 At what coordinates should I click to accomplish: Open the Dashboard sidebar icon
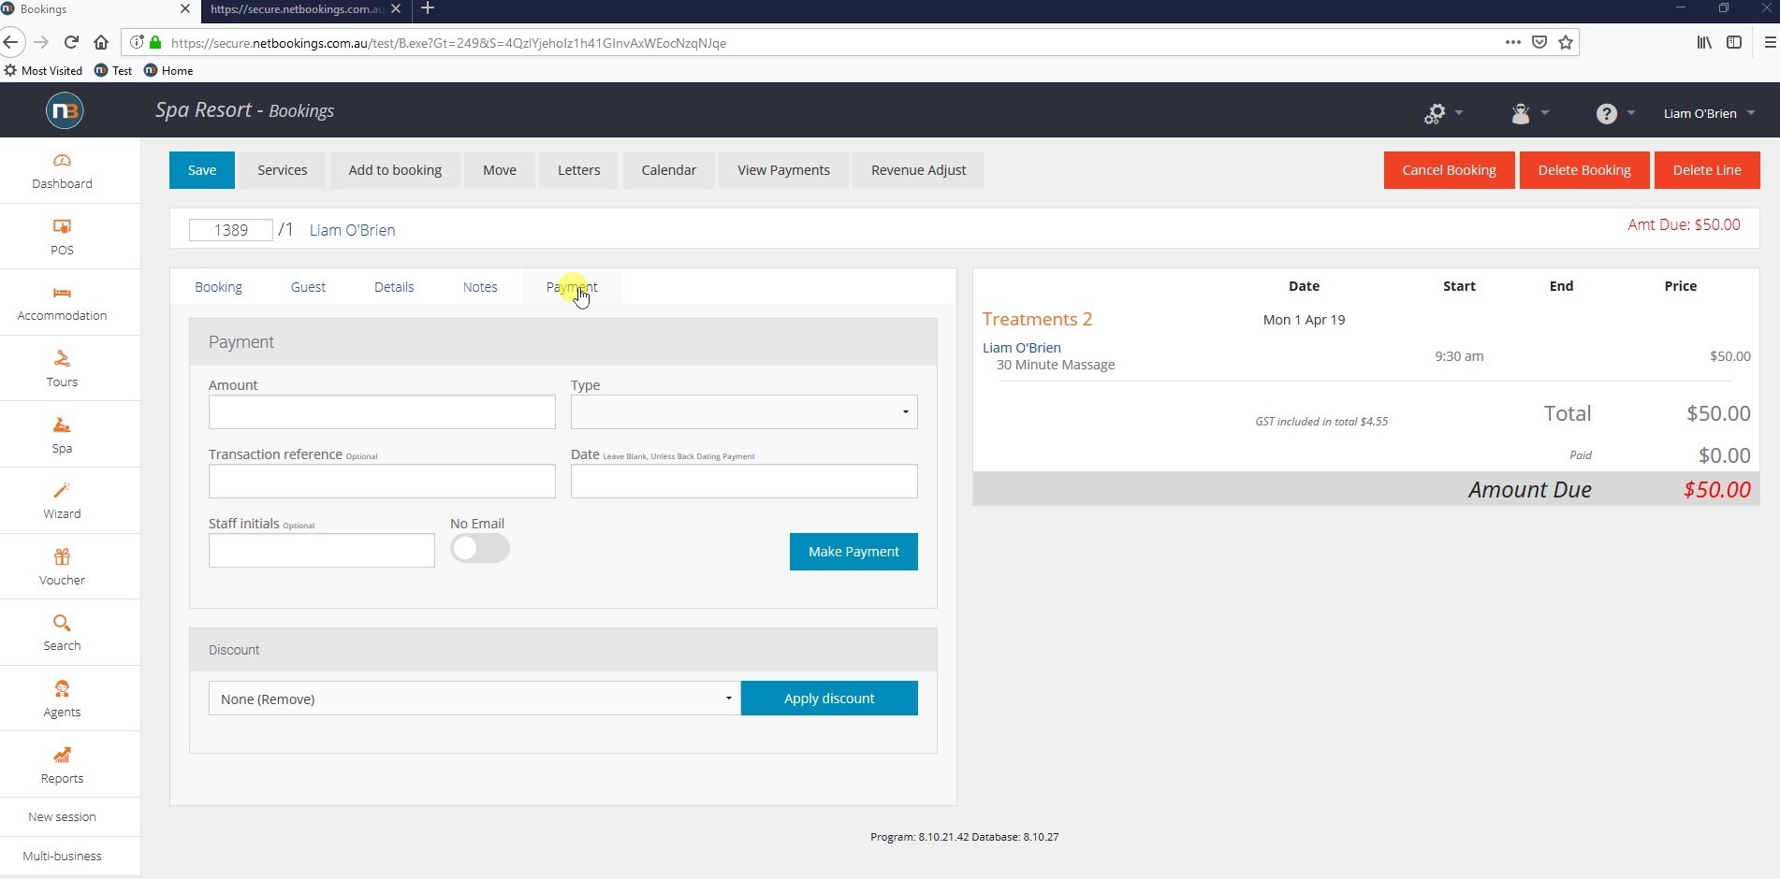[x=62, y=161]
